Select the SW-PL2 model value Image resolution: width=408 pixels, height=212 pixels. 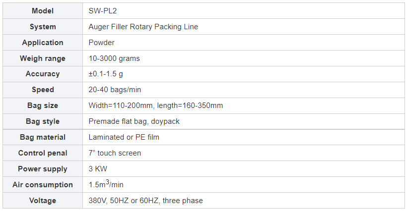click(x=102, y=11)
